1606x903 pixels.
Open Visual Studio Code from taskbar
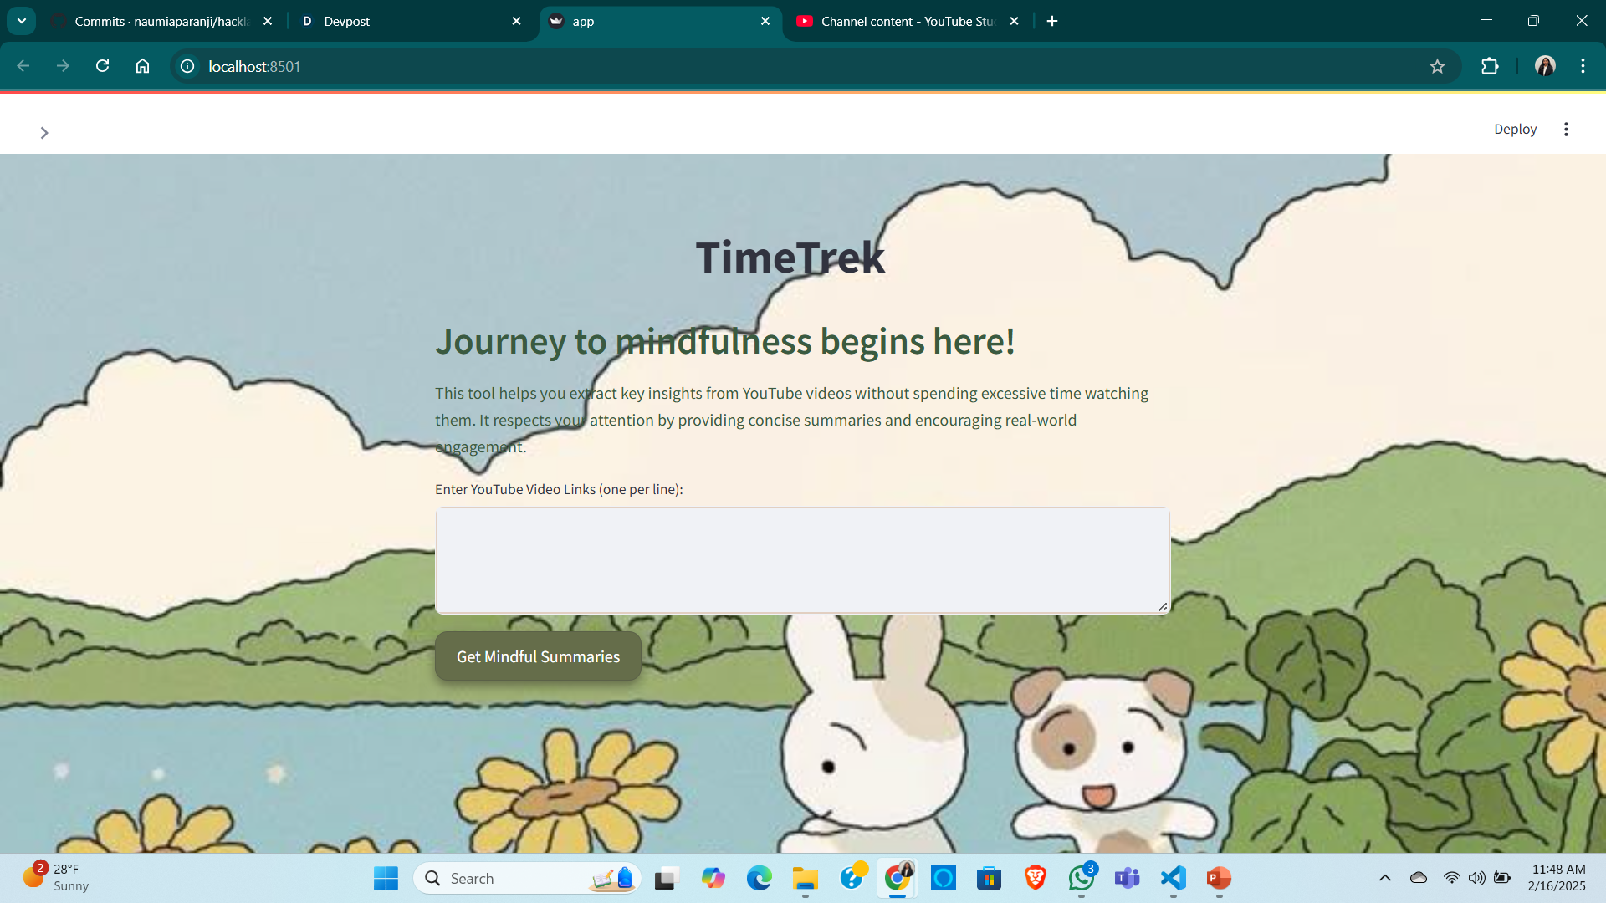pyautogui.click(x=1173, y=878)
